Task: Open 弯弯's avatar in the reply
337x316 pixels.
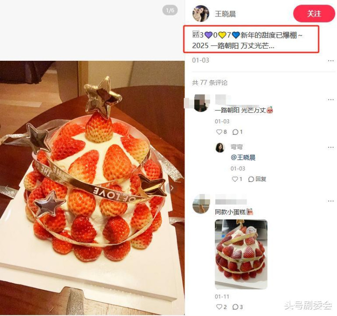Action: click(220, 148)
